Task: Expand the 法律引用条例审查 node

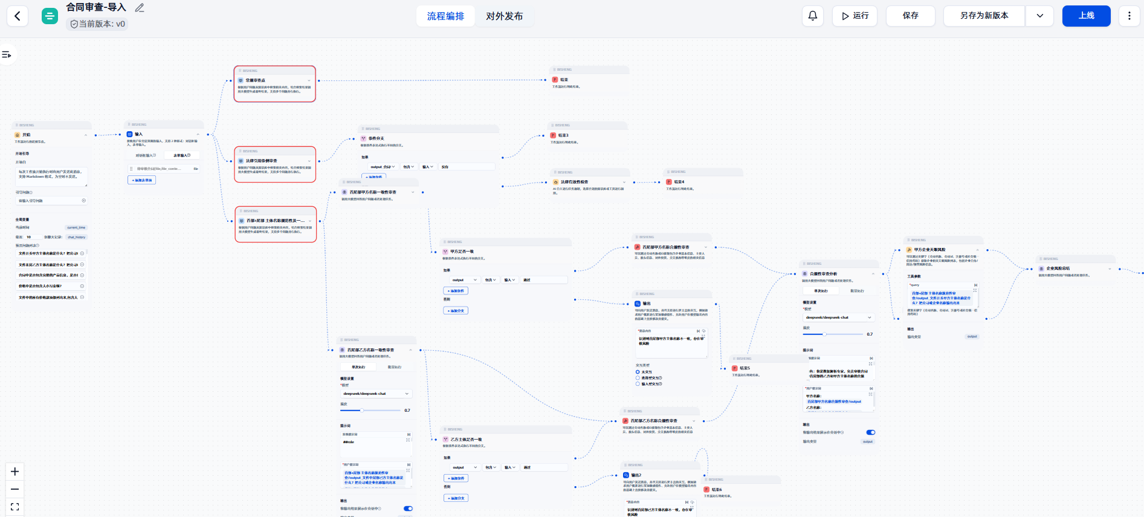Action: pos(309,161)
